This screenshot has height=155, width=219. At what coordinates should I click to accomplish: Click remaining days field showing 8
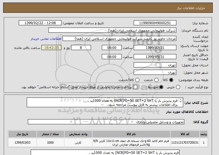[x=81, y=47]
